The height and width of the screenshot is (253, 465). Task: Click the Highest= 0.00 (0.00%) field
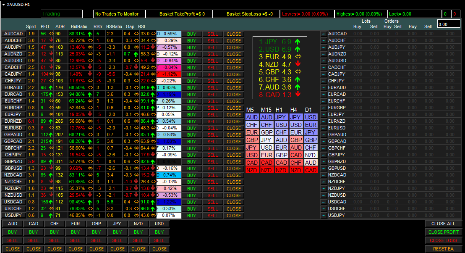click(361, 14)
